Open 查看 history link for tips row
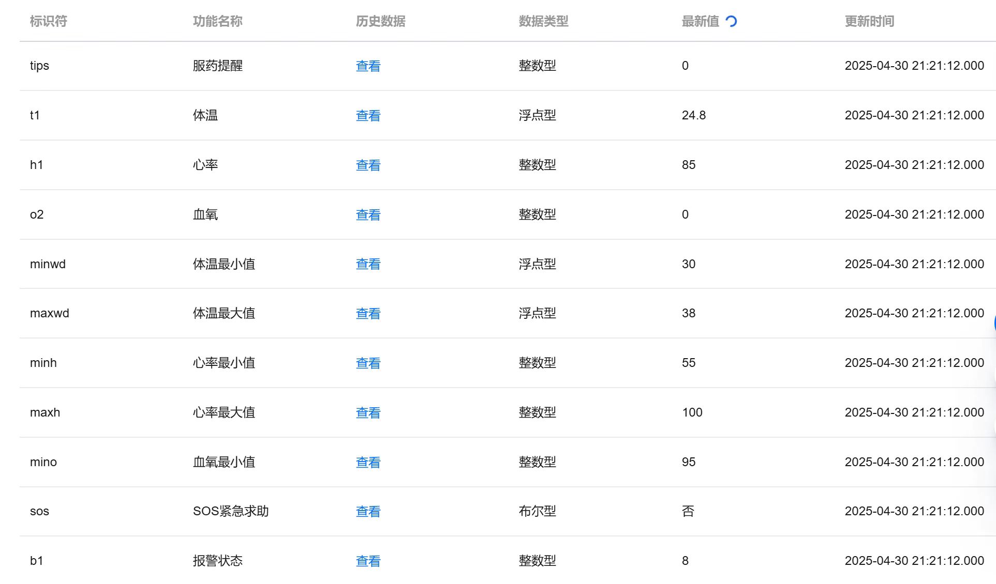 (368, 66)
